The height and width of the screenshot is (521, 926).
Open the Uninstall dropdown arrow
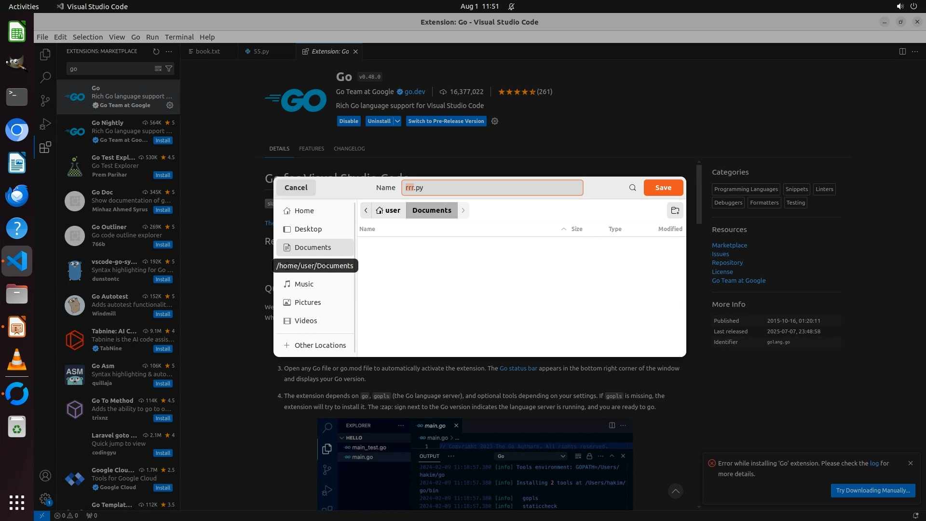397,121
